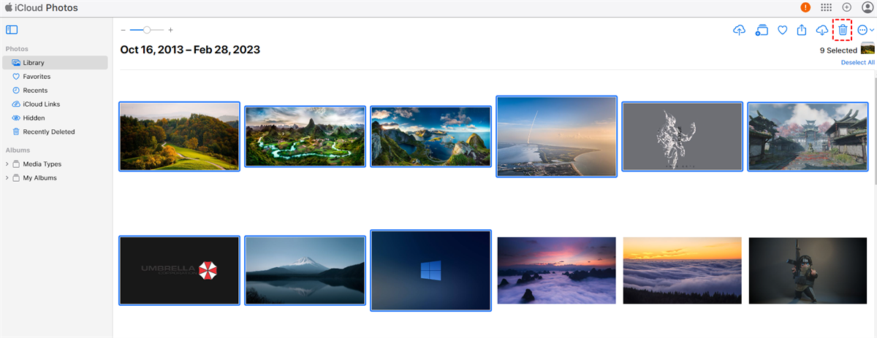Select the rocket launch aerial photo
Image resolution: width=877 pixels, height=338 pixels.
[x=557, y=137]
